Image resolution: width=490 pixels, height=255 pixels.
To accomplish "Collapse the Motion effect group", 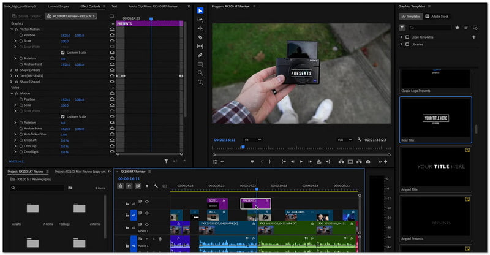I will coord(12,93).
